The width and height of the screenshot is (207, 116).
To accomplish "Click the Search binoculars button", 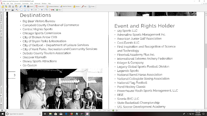I will [30, 6].
